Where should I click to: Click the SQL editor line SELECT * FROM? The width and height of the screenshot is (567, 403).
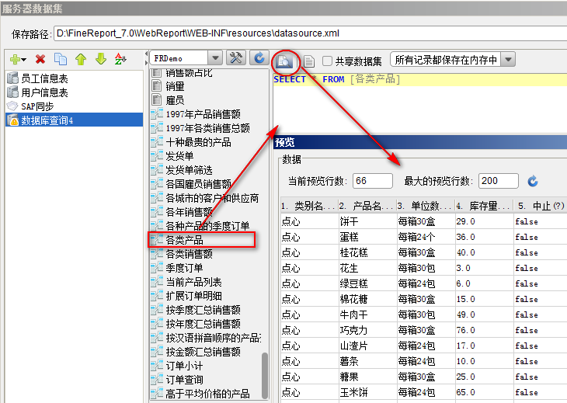(420, 79)
